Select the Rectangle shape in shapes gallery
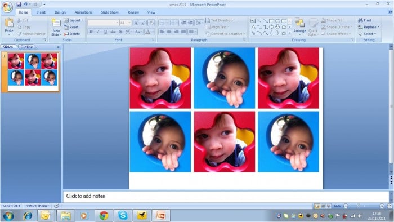Screen dimensions: 394x222 tap(272, 21)
